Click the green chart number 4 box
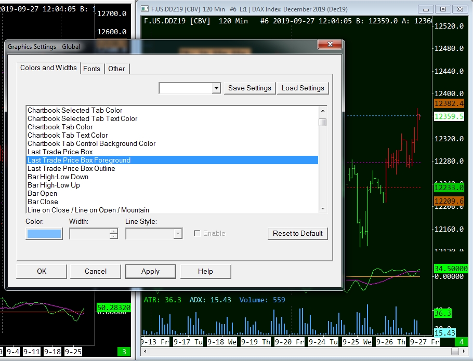The height and width of the screenshot is (361, 473). 462,342
